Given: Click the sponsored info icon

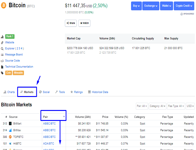Looking at the screenshot, I should (x=181, y=14).
